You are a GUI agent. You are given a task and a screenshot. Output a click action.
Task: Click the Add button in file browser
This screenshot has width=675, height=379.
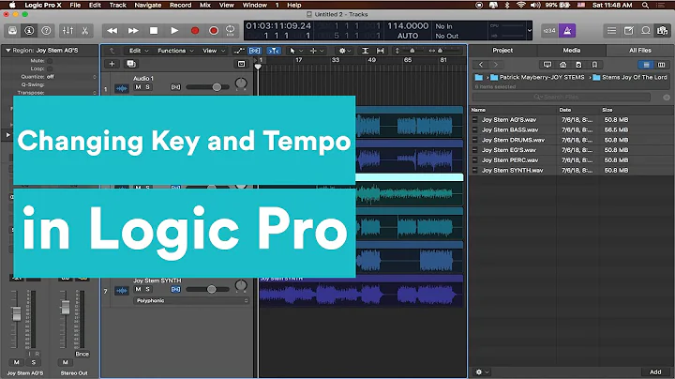click(x=655, y=371)
